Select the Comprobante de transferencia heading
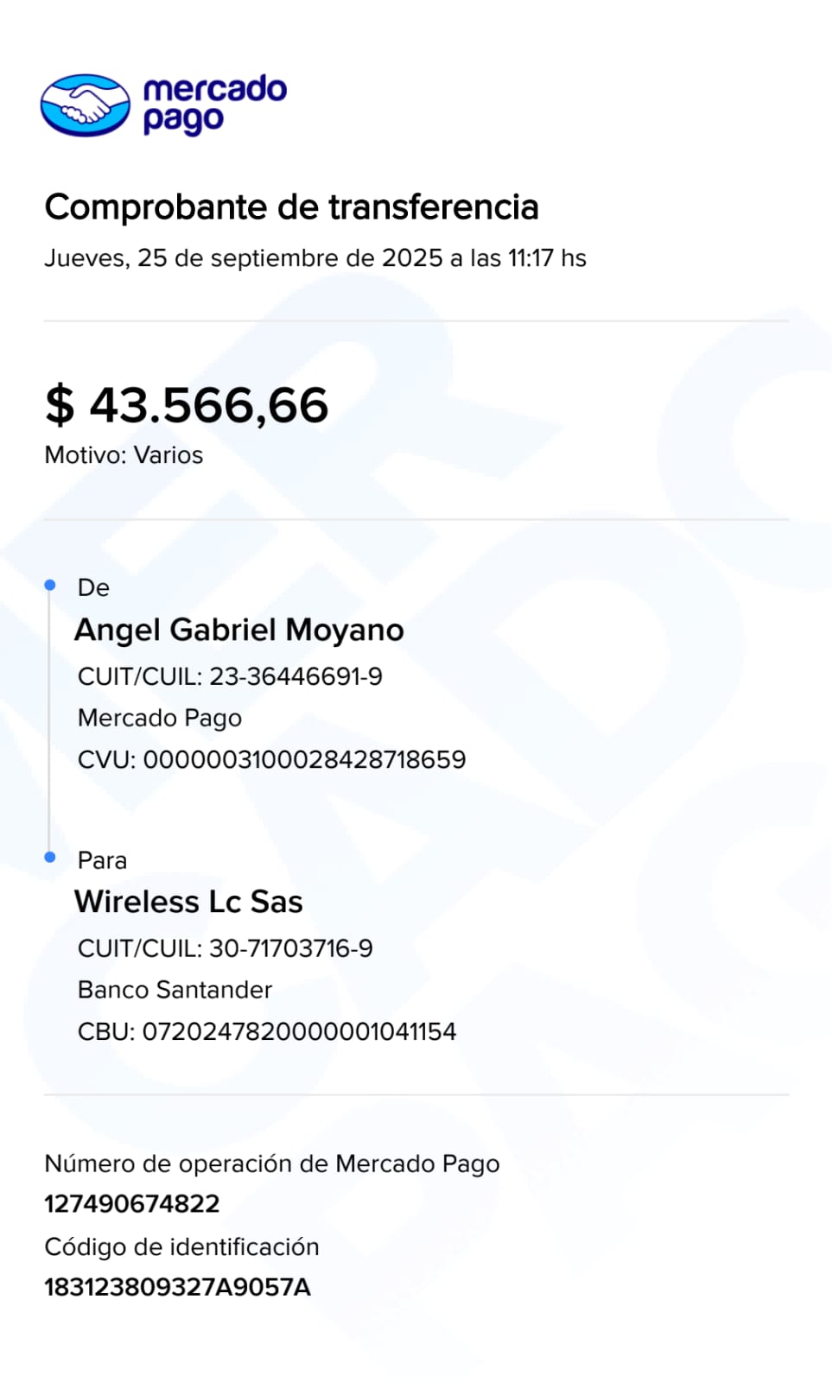Screen dimensions: 833x1382 291,207
